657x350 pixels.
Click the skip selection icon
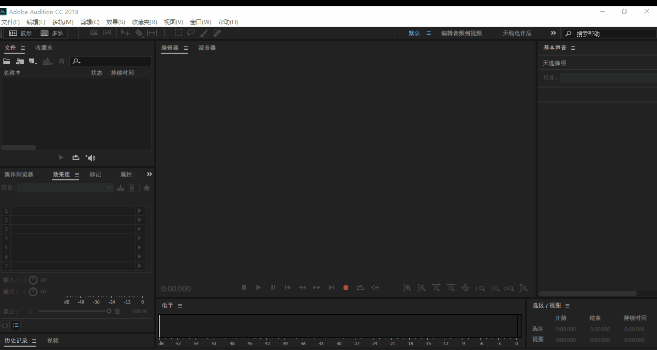375,288
